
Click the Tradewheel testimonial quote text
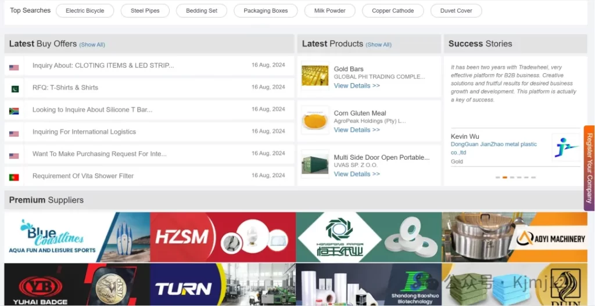514,84
